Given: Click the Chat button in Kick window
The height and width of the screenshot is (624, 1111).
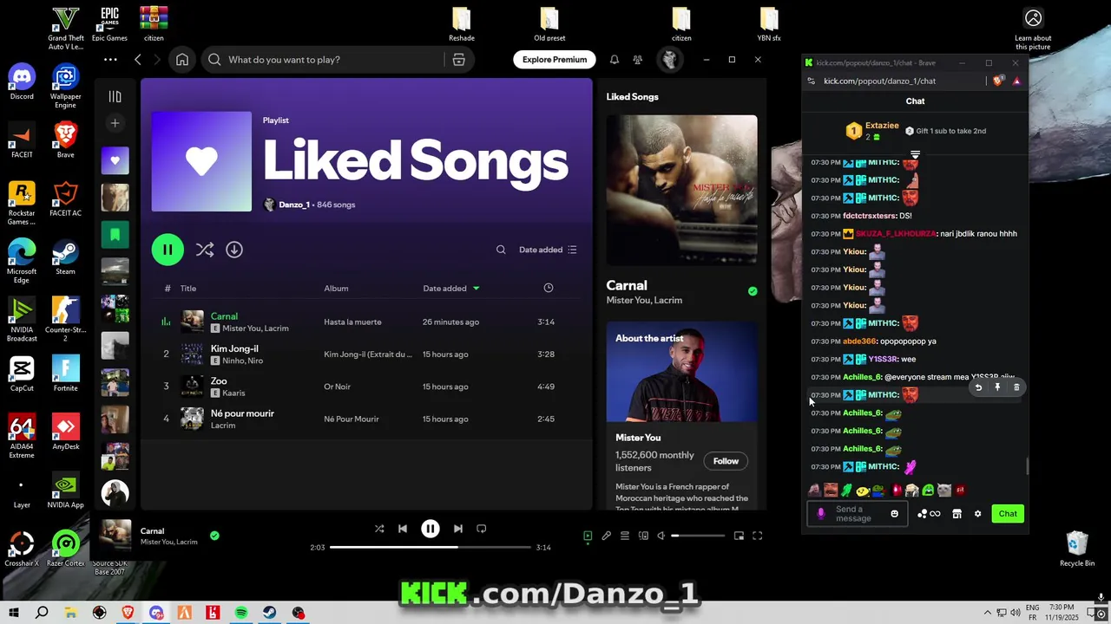Looking at the screenshot, I should (x=1008, y=514).
